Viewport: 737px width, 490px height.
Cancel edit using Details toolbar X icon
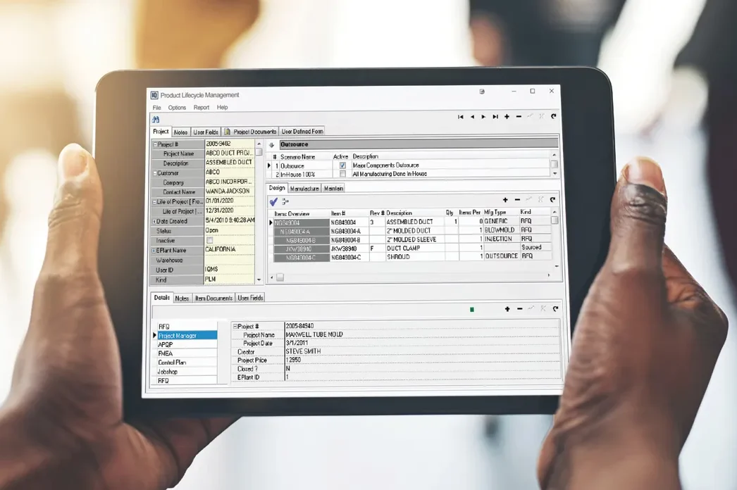coord(543,308)
